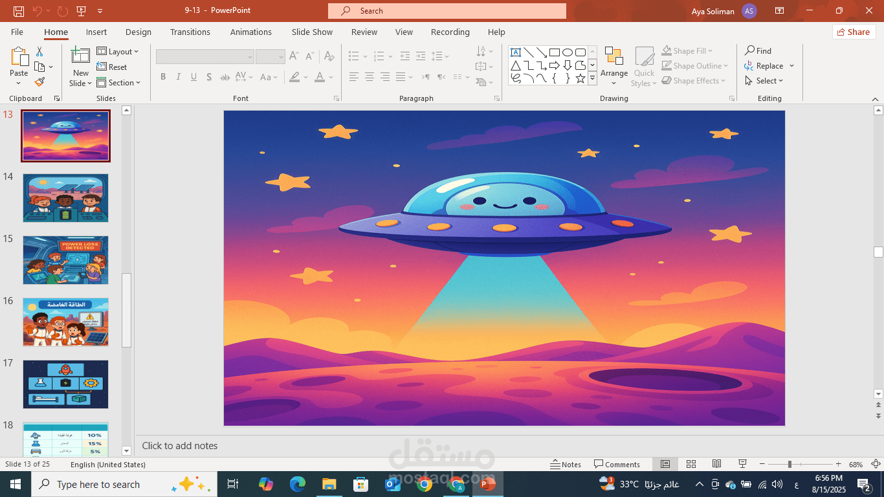Toggle center paragraph alignment
This screenshot has height=497, width=884.
click(x=369, y=77)
